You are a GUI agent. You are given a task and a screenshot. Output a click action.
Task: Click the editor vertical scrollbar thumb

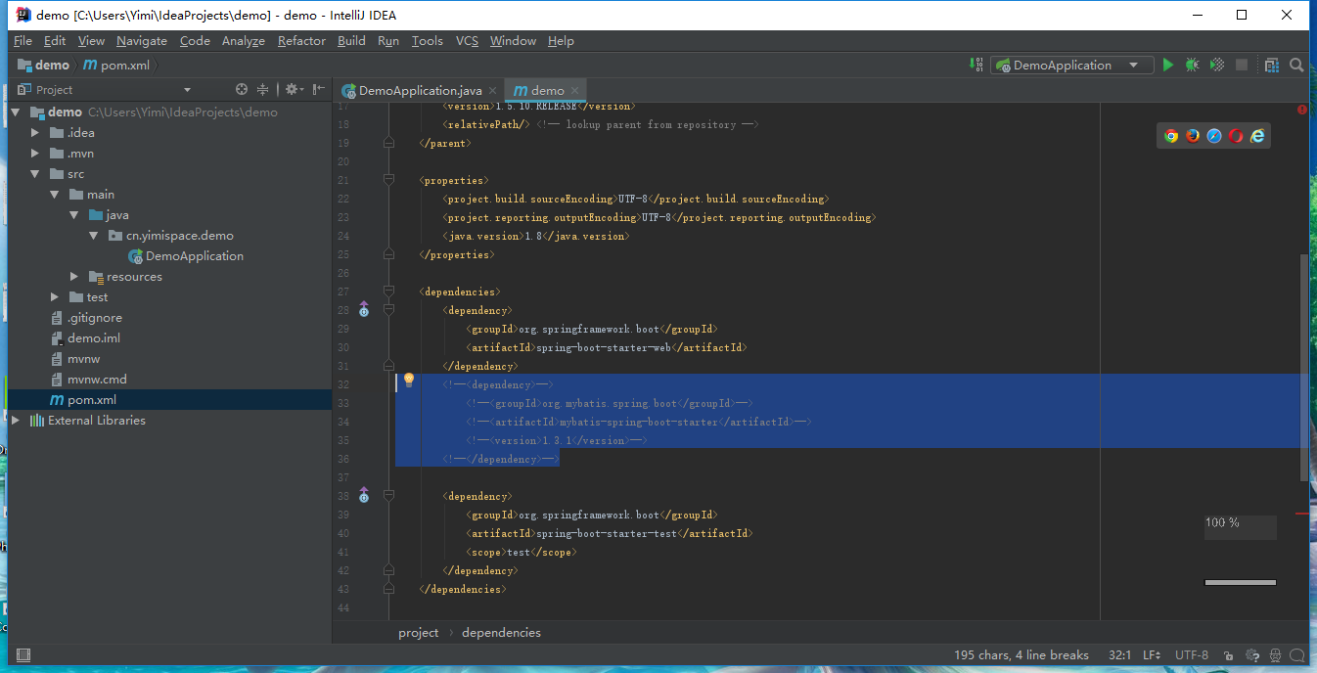[1303, 367]
